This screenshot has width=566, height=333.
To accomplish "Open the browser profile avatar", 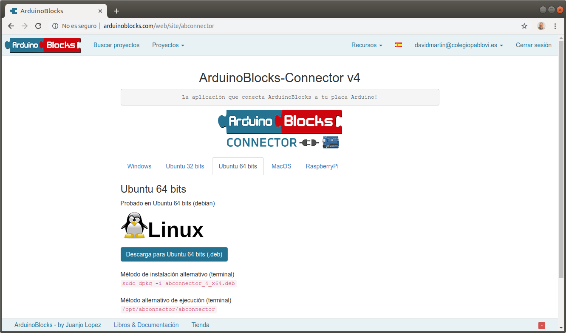I will [541, 26].
